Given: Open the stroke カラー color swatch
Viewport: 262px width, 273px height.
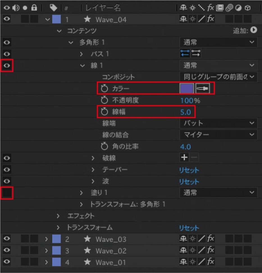Looking at the screenshot, I should (186, 88).
